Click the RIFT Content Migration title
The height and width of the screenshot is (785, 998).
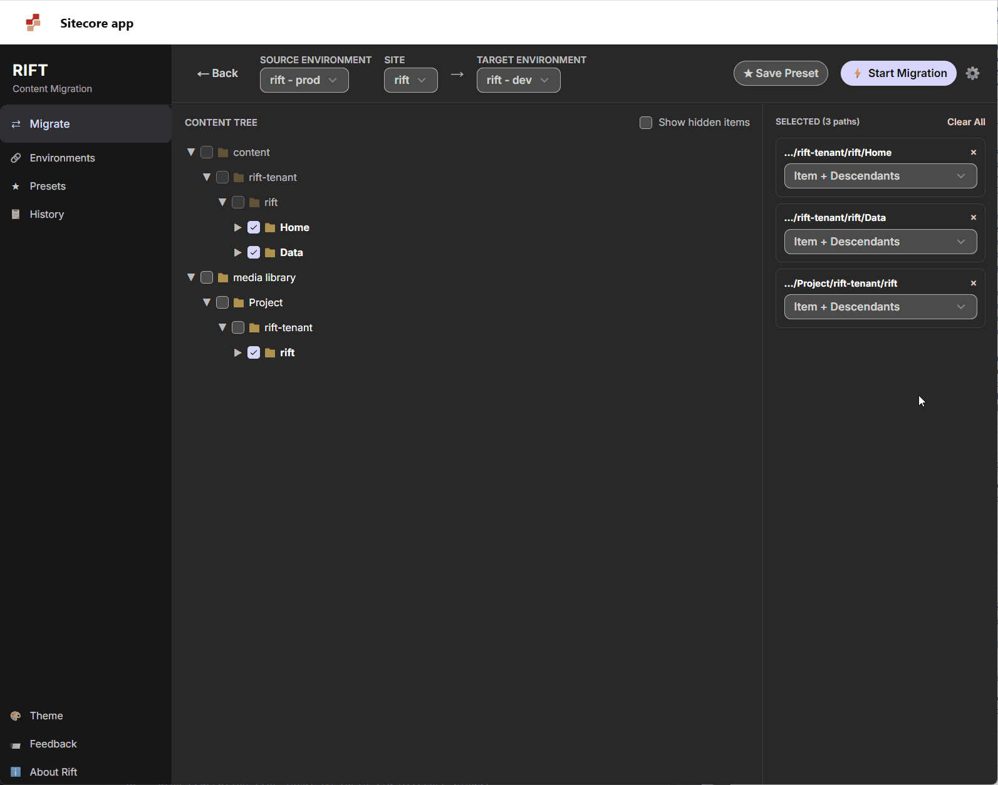52,78
